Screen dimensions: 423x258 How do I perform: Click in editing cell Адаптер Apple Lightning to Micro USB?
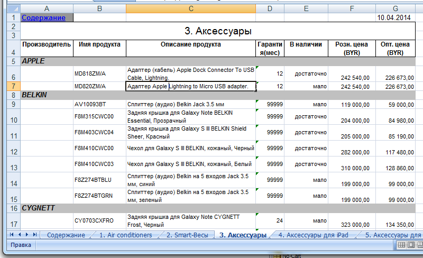pyautogui.click(x=191, y=86)
